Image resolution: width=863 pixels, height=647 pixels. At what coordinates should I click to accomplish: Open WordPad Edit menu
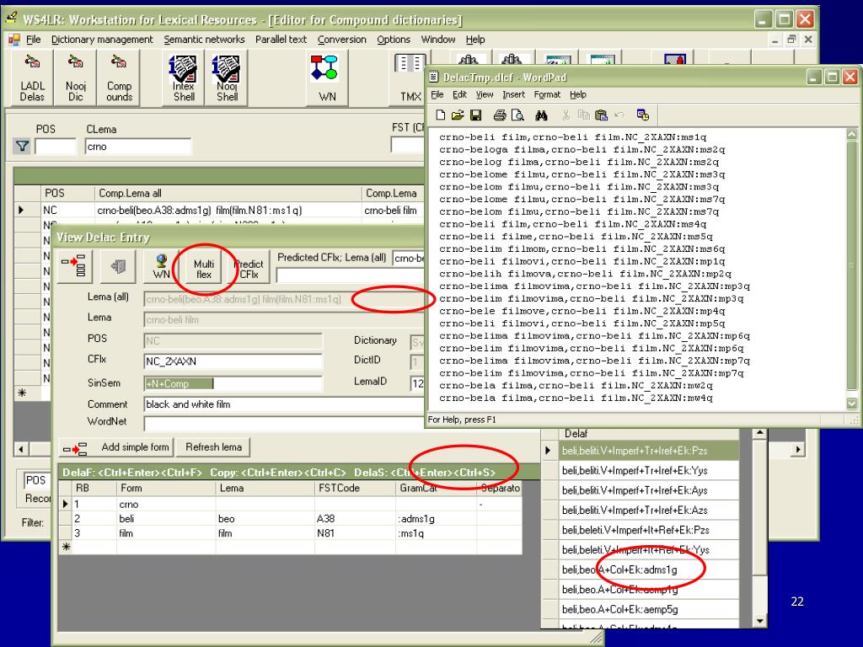(459, 94)
